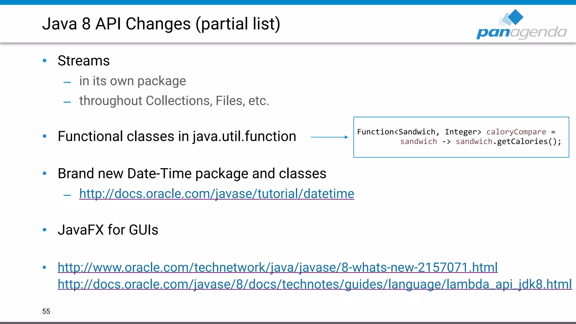576x324 pixels.
Task: Open the 8-whats-new-2157071.html link
Action: click(x=278, y=267)
